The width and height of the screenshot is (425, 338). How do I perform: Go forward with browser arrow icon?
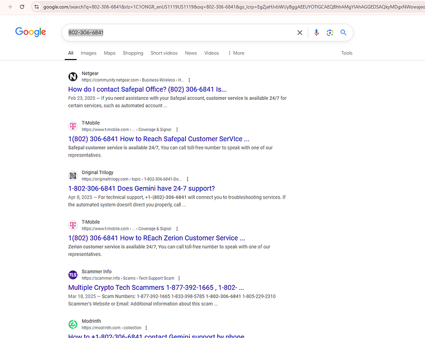coord(10,7)
